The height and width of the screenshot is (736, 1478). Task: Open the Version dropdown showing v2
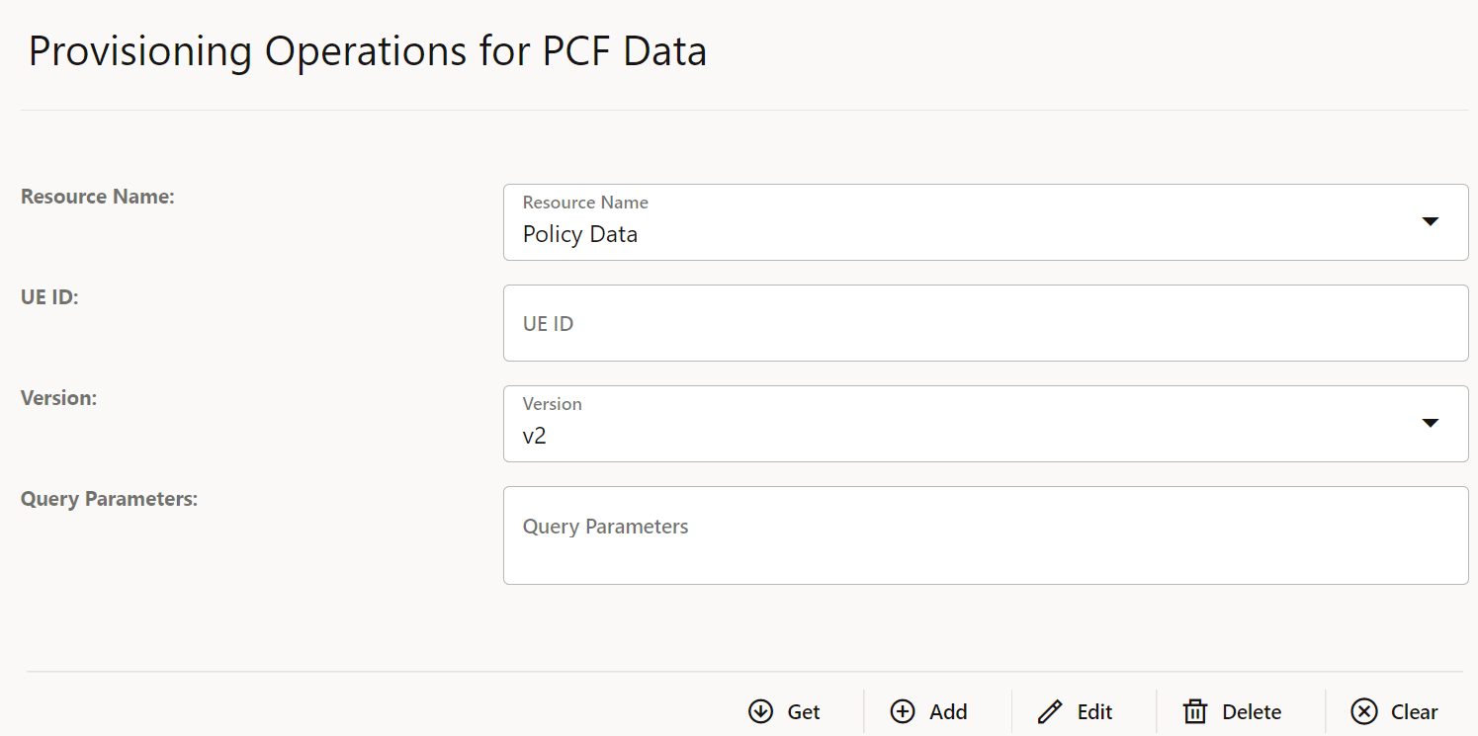(x=986, y=423)
